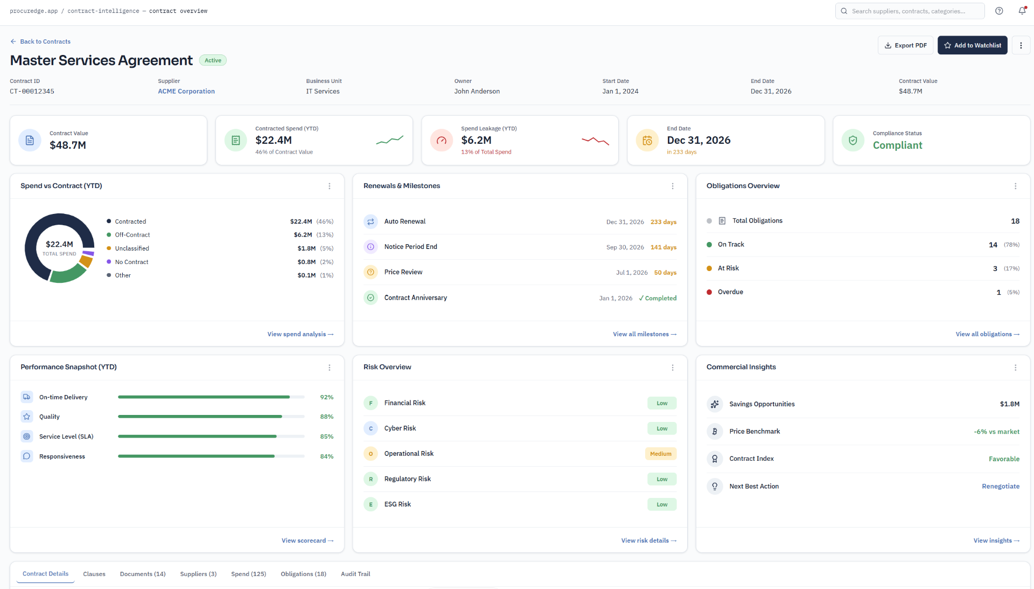Click the Savings Opportunities sparkle icon

pos(715,404)
